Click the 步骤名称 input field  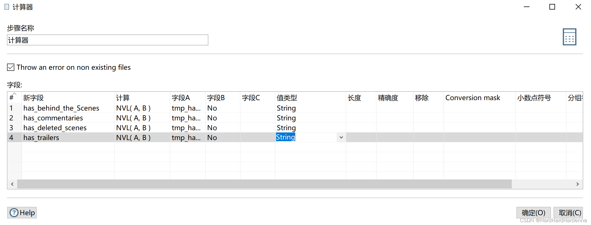point(107,40)
